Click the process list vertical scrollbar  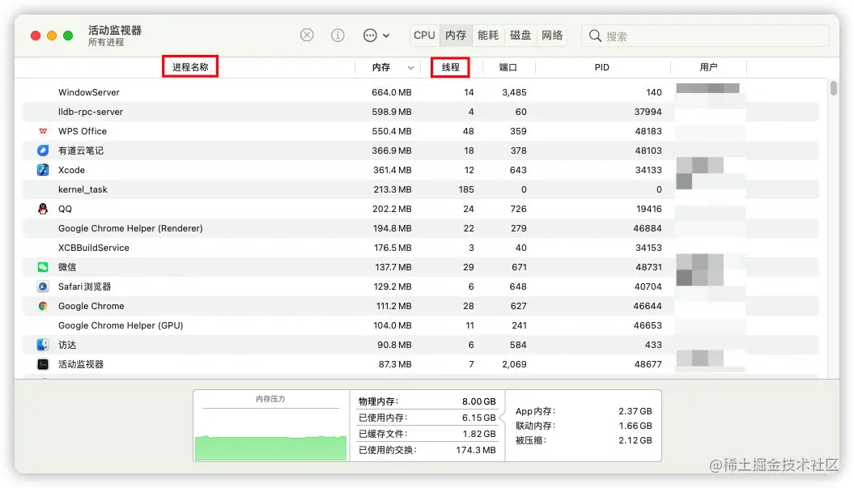(833, 88)
